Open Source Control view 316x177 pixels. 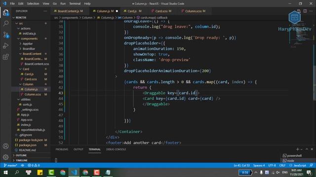[x=5, y=35]
